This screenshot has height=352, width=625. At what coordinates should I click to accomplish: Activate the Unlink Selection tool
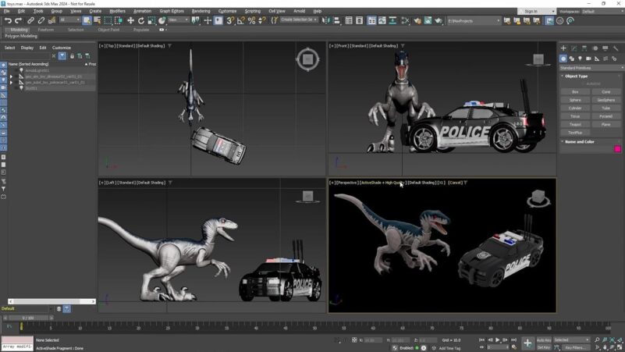click(41, 20)
